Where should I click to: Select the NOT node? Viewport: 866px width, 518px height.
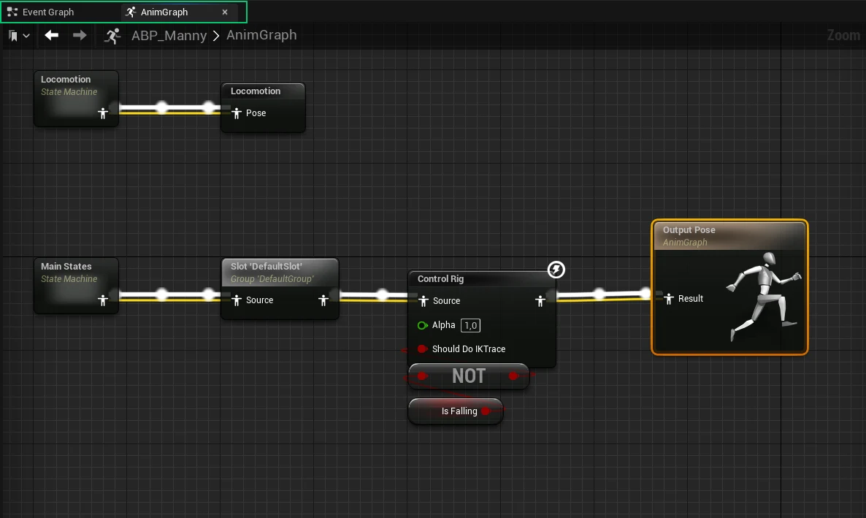[x=468, y=376]
